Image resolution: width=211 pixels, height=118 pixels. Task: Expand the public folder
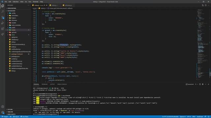(18, 28)
